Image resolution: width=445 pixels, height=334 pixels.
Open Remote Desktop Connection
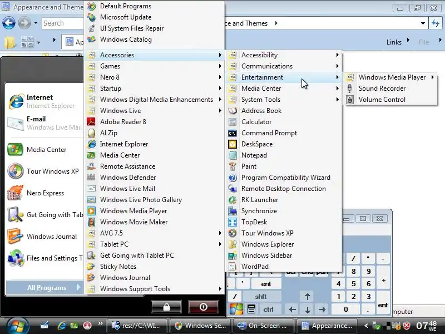283,189
